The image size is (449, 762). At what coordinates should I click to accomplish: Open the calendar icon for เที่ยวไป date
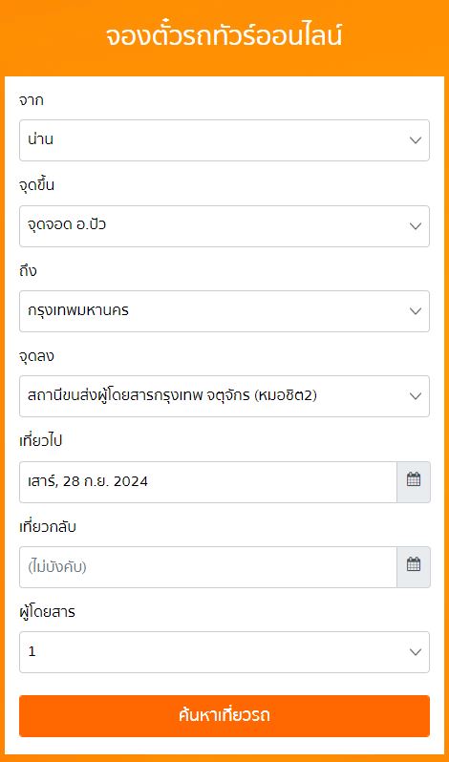(414, 482)
